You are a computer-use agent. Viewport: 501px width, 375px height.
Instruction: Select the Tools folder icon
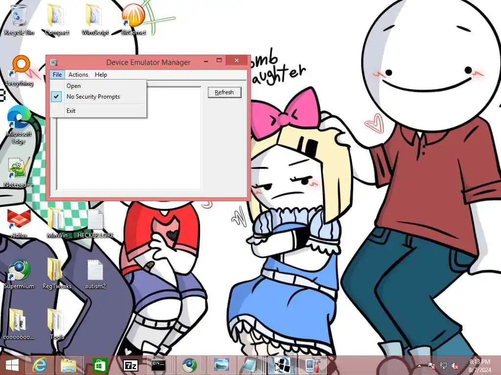[x=57, y=325]
